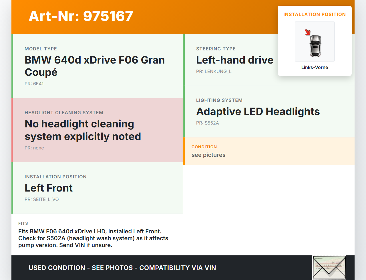Viewport: 366px width, 280px height.
Task: Click the "LIGHTING SYSTEM" label
Action: coord(219,100)
